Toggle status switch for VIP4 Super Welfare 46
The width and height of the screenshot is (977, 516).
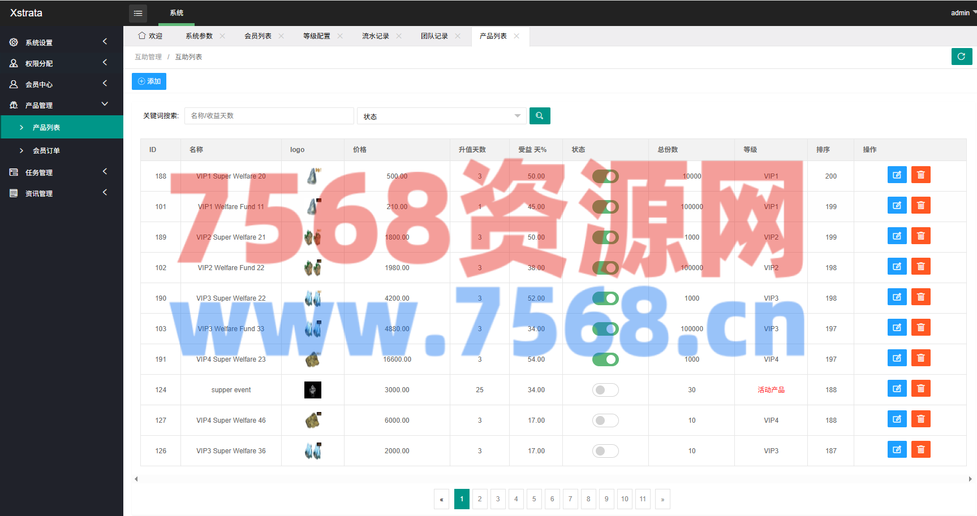605,420
